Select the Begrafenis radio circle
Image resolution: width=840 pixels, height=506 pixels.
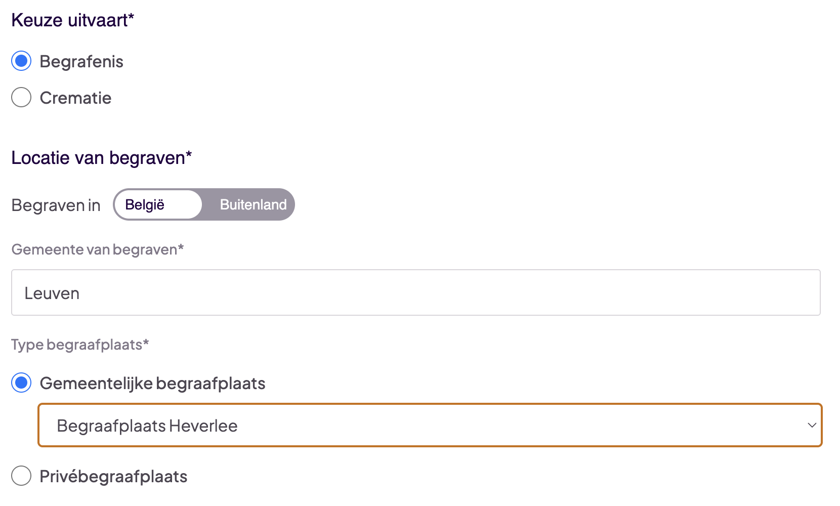coord(21,61)
